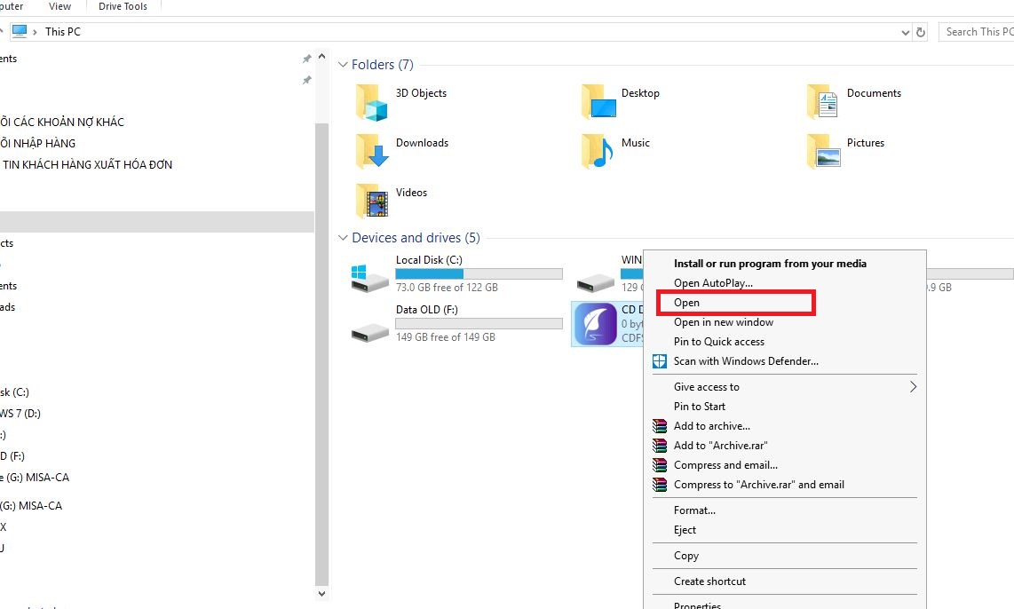This screenshot has height=609, width=1014.
Task: Open the Downloads folder icon
Action: click(x=372, y=151)
